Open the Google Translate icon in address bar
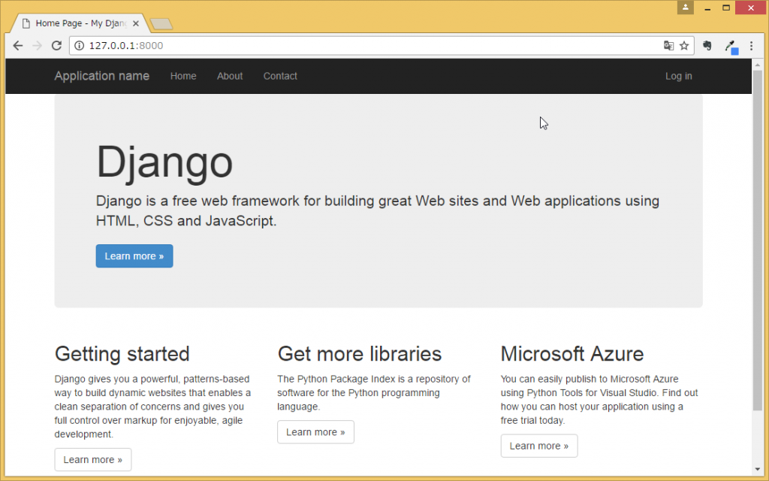 (x=668, y=46)
